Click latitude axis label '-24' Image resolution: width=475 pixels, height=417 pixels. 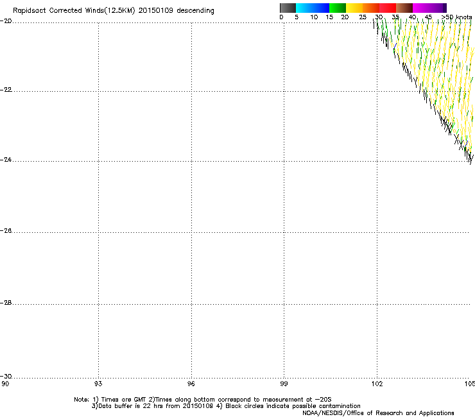(6, 159)
